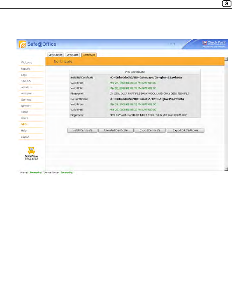Click the installed certificate Valid From date
Image resolution: width=232 pixels, height=307 pixels.
pyautogui.click(x=133, y=83)
